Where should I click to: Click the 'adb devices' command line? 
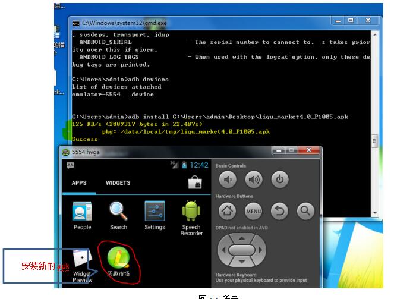tap(120, 80)
